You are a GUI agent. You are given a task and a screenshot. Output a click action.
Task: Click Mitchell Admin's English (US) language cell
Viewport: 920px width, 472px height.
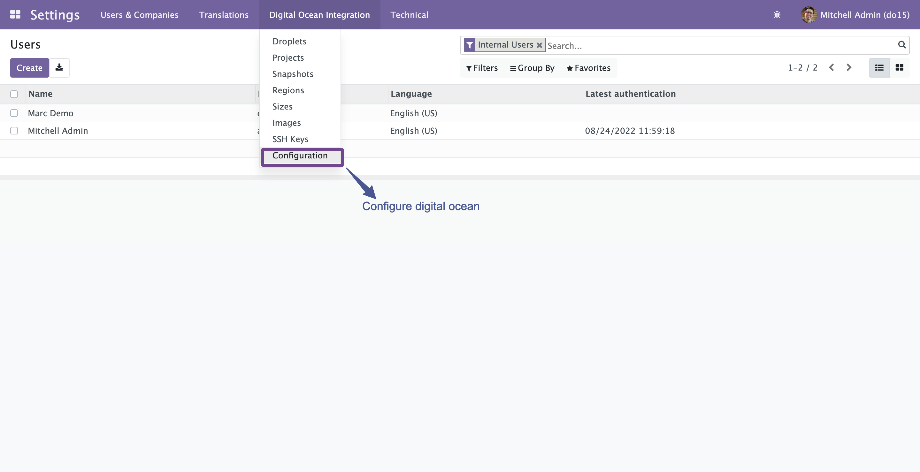click(414, 131)
